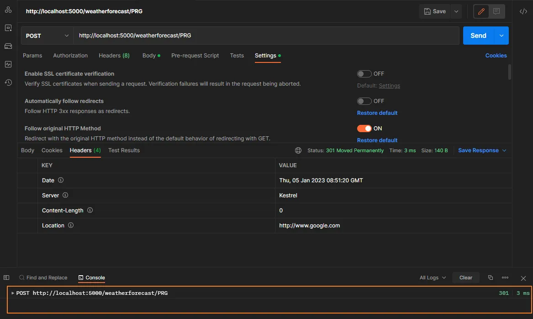
Task: Turn on Automatically follow redirects
Action: tap(364, 101)
